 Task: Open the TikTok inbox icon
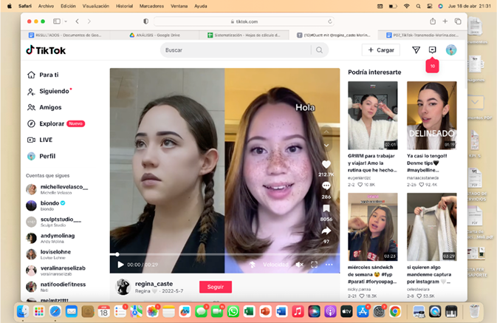tap(433, 50)
